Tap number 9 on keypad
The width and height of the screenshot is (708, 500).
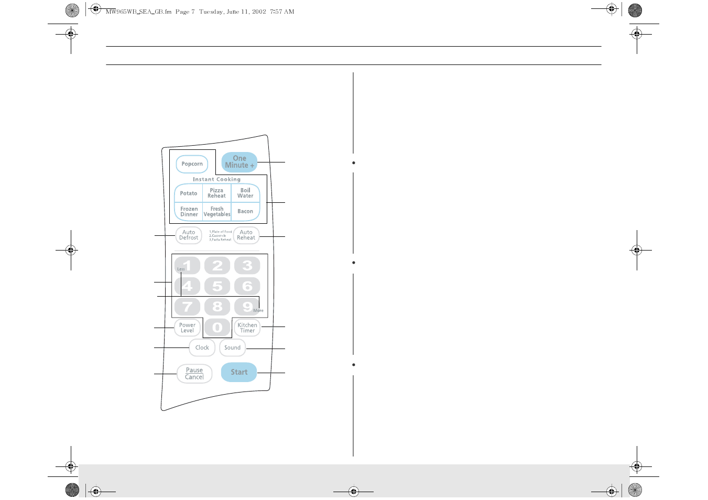coord(247,307)
